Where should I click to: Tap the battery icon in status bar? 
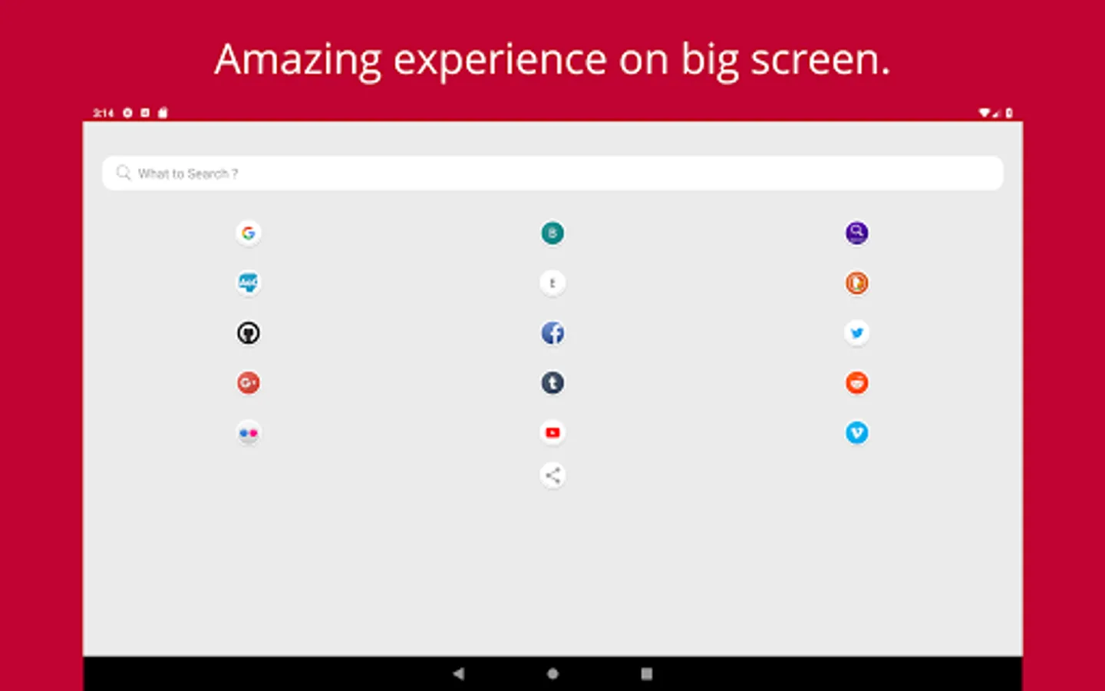tap(1009, 113)
